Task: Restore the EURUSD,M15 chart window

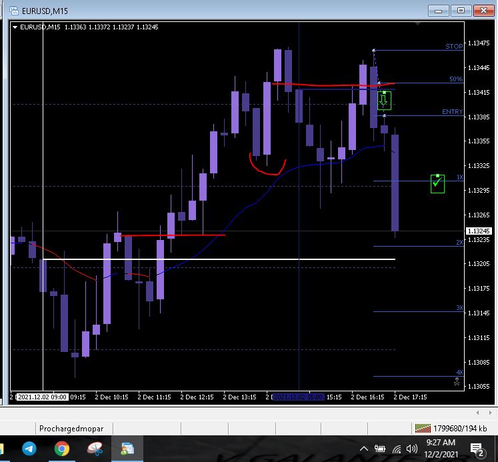Action: pyautogui.click(x=461, y=11)
